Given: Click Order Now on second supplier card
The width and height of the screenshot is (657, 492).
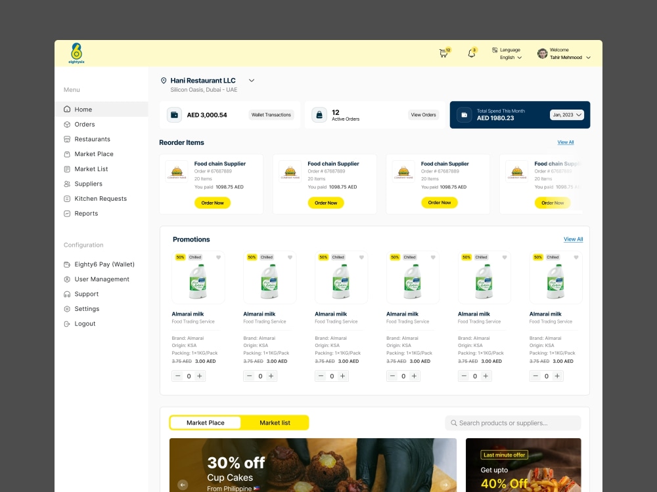Looking at the screenshot, I should click(326, 203).
